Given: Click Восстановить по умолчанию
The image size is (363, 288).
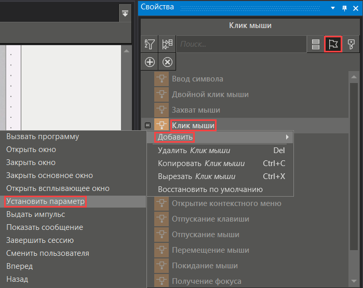Looking at the screenshot, I should [x=210, y=189].
